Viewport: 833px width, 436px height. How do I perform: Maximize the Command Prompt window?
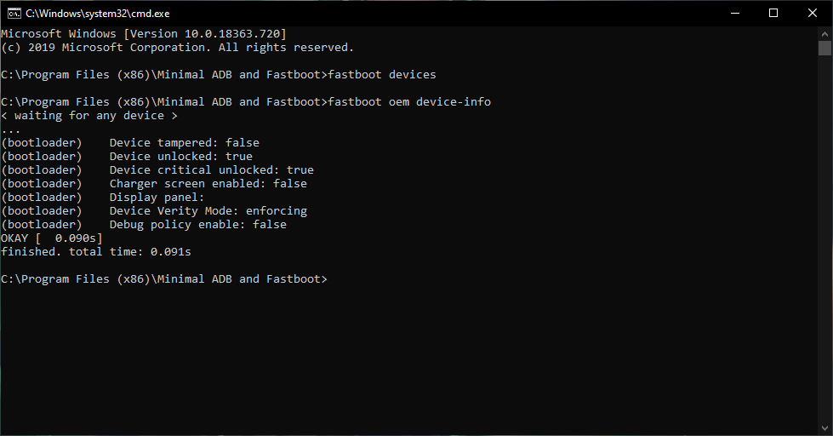(773, 13)
